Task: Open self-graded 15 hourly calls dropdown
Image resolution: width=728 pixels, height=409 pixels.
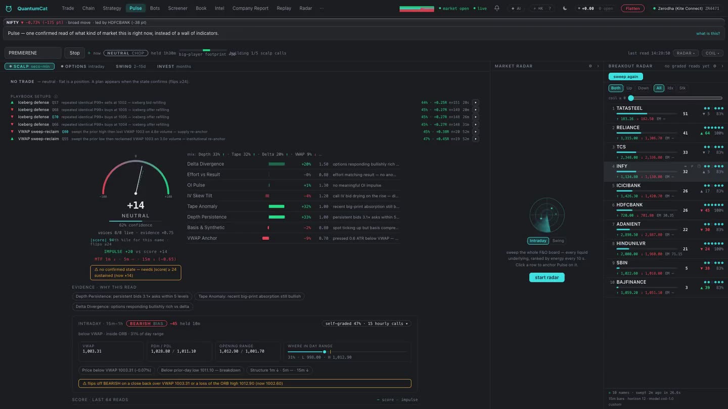Action: click(367, 324)
